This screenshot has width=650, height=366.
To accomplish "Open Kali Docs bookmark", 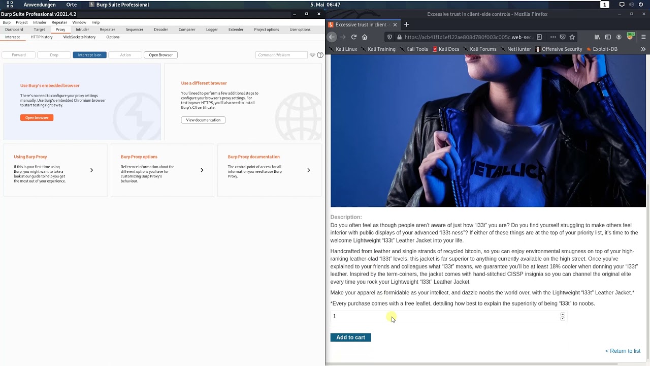I will pyautogui.click(x=446, y=49).
